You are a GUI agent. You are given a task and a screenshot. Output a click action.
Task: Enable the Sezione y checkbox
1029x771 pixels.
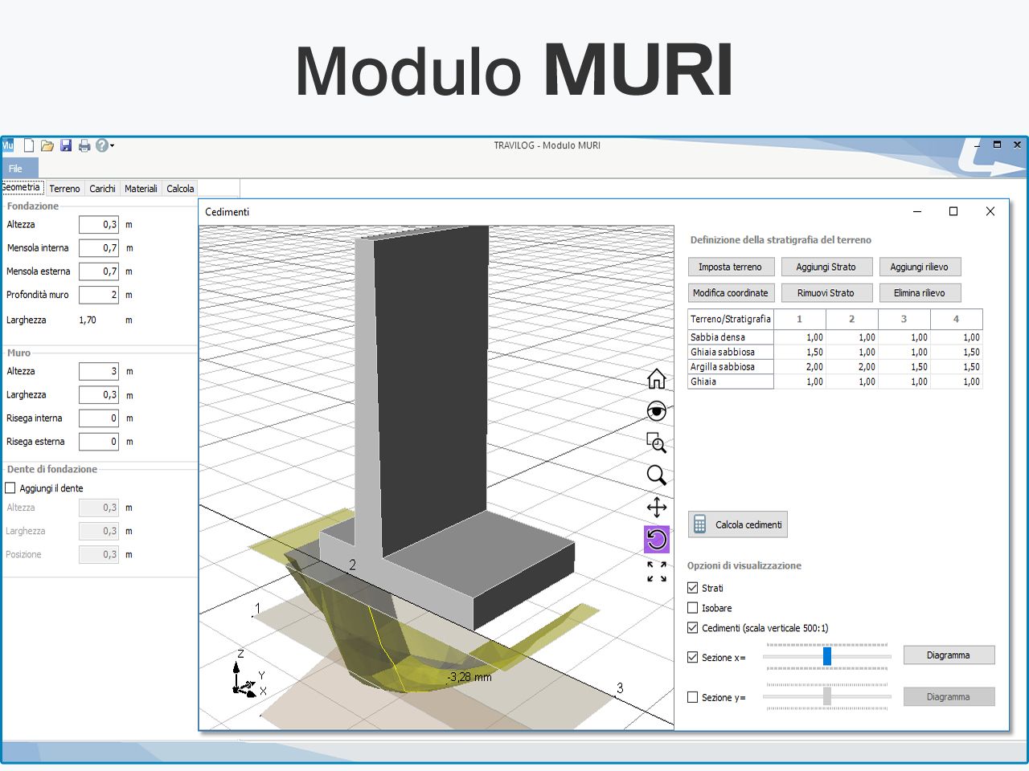pyautogui.click(x=692, y=697)
